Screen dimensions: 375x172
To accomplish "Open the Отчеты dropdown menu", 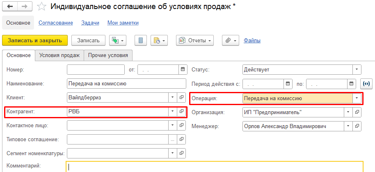I will tap(195, 40).
